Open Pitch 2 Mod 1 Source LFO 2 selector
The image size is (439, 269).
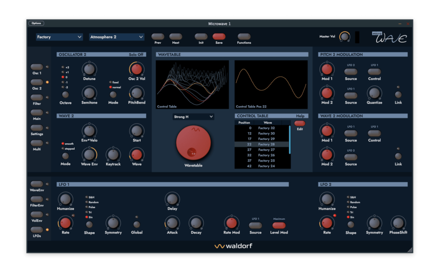[350, 72]
